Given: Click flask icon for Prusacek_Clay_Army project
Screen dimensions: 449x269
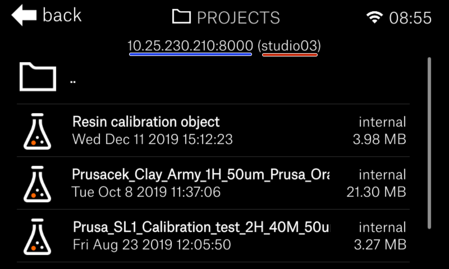Looking at the screenshot, I should pyautogui.click(x=37, y=184).
